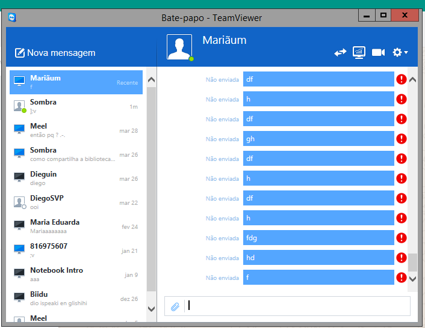Open the chat settings gear dropdown
The width and height of the screenshot is (425, 328).
pos(400,52)
